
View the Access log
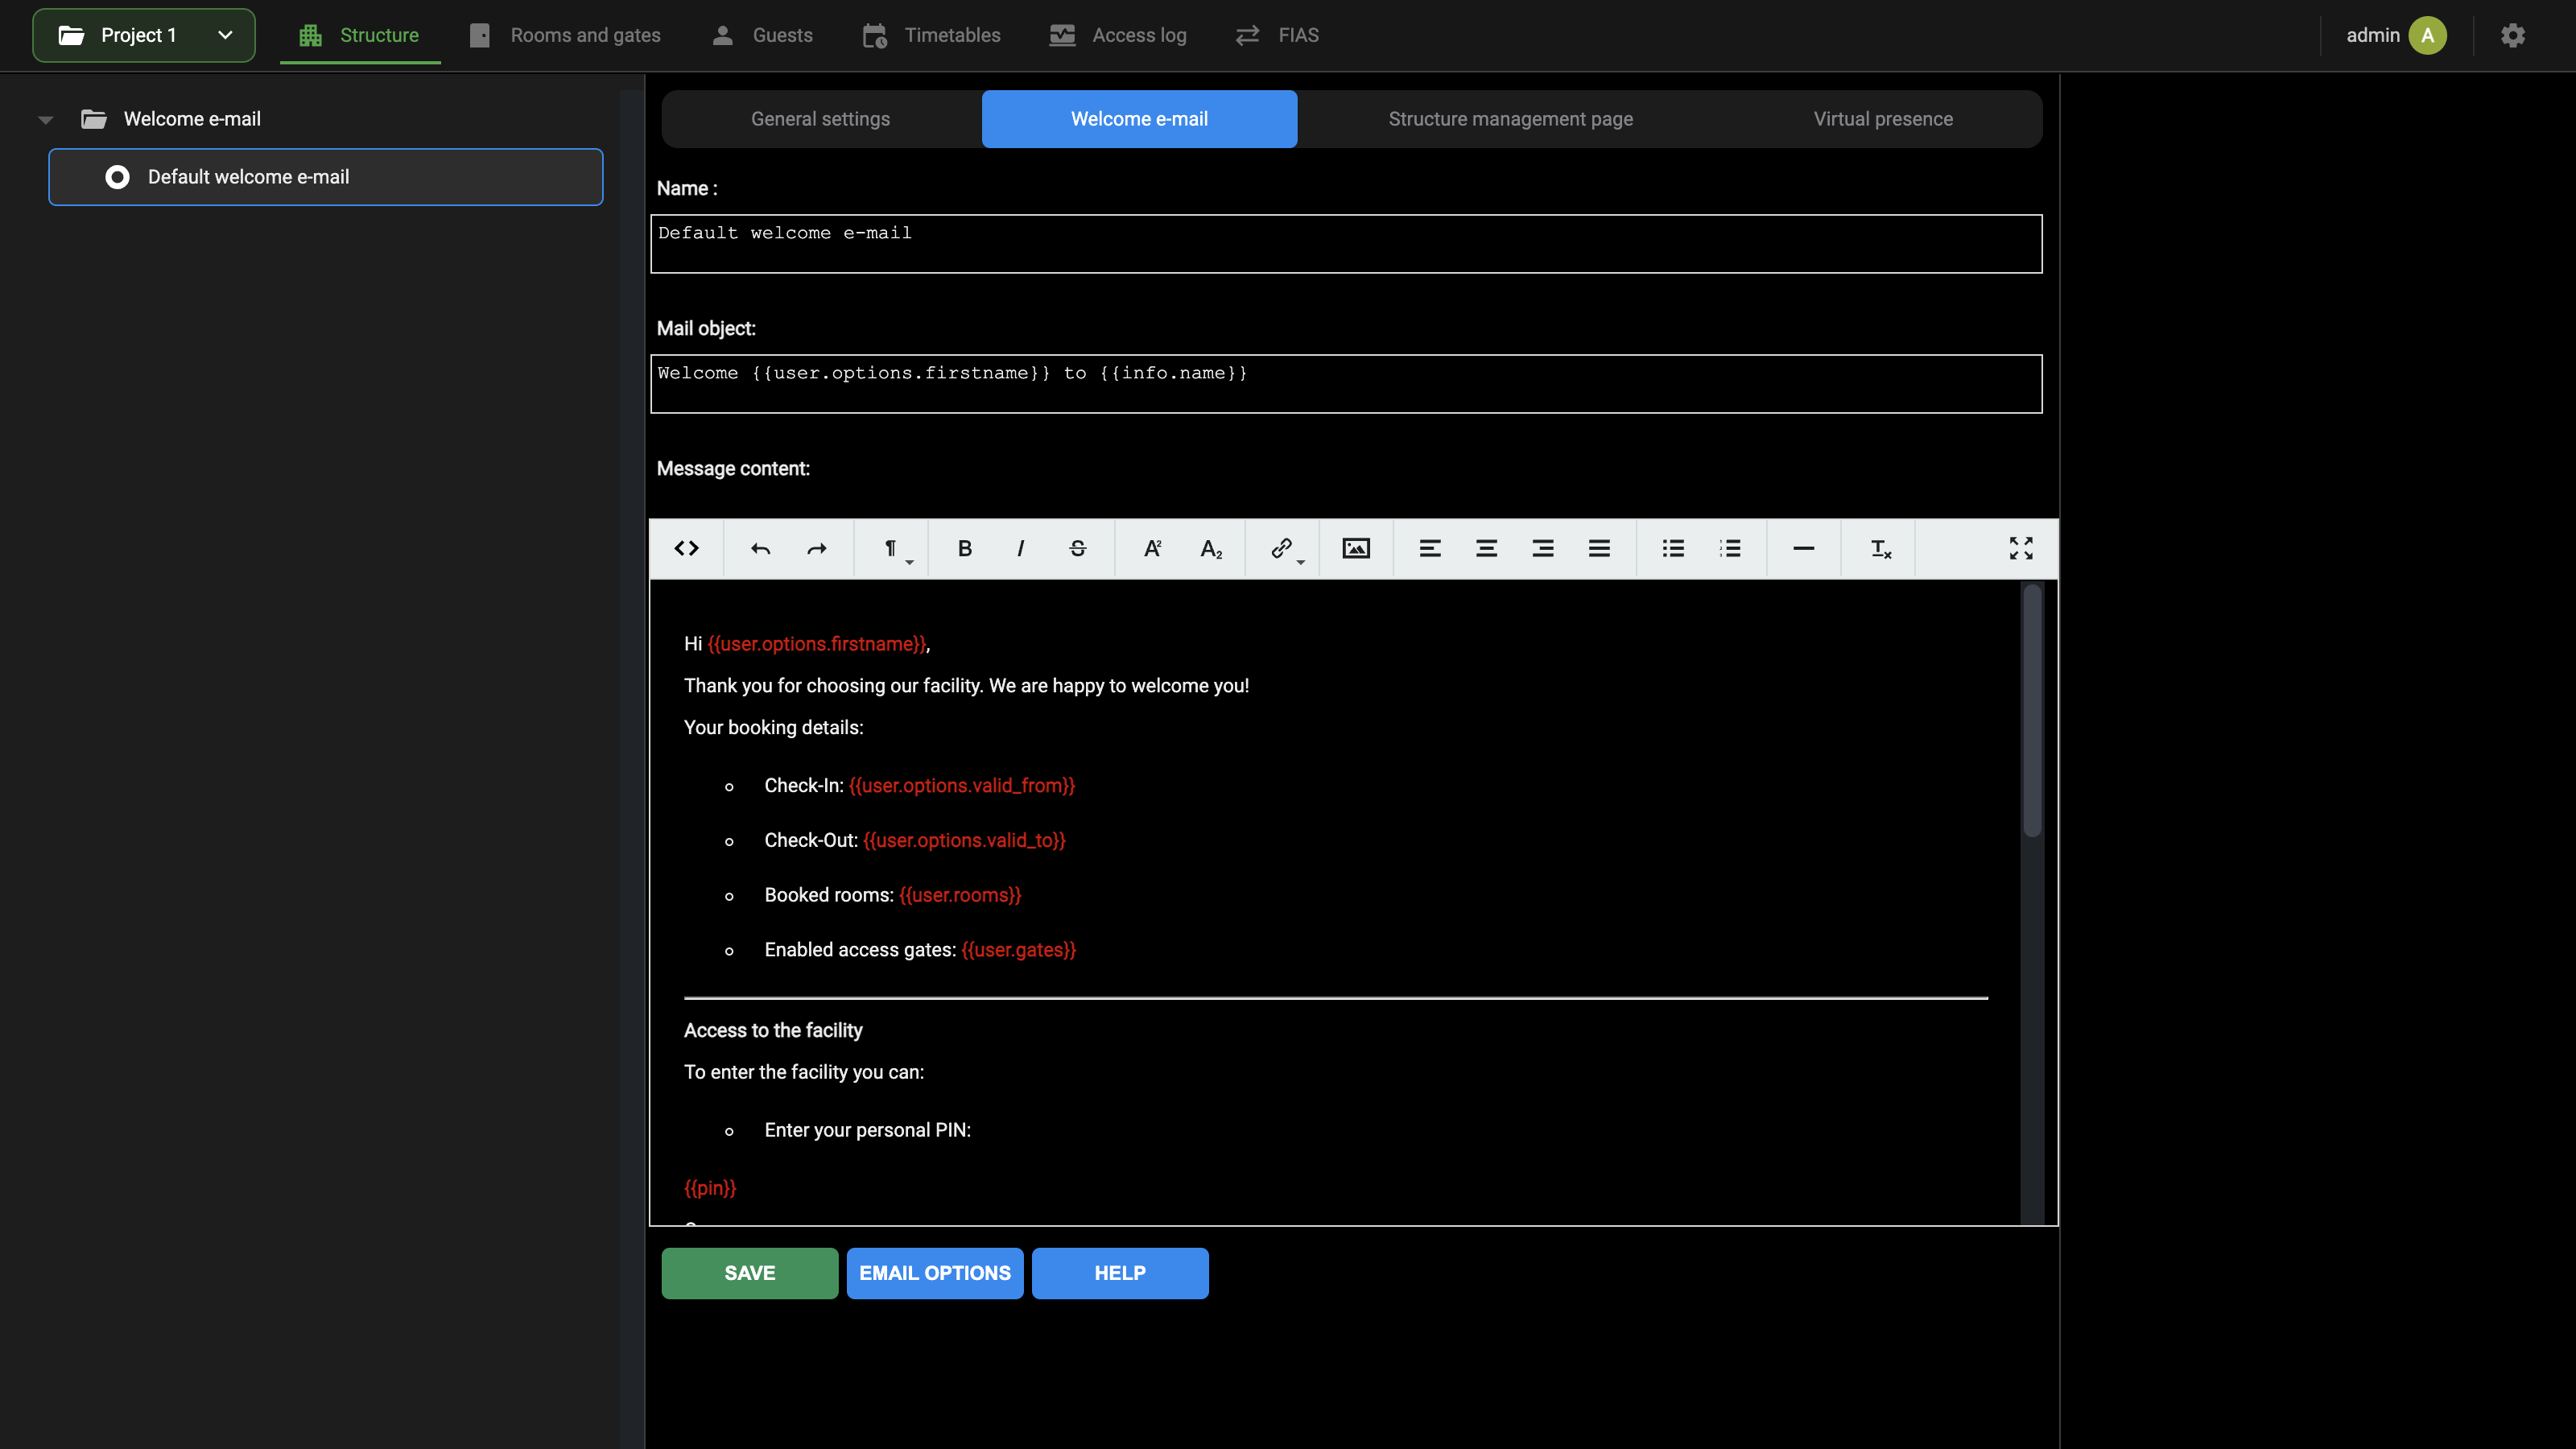tap(1118, 35)
